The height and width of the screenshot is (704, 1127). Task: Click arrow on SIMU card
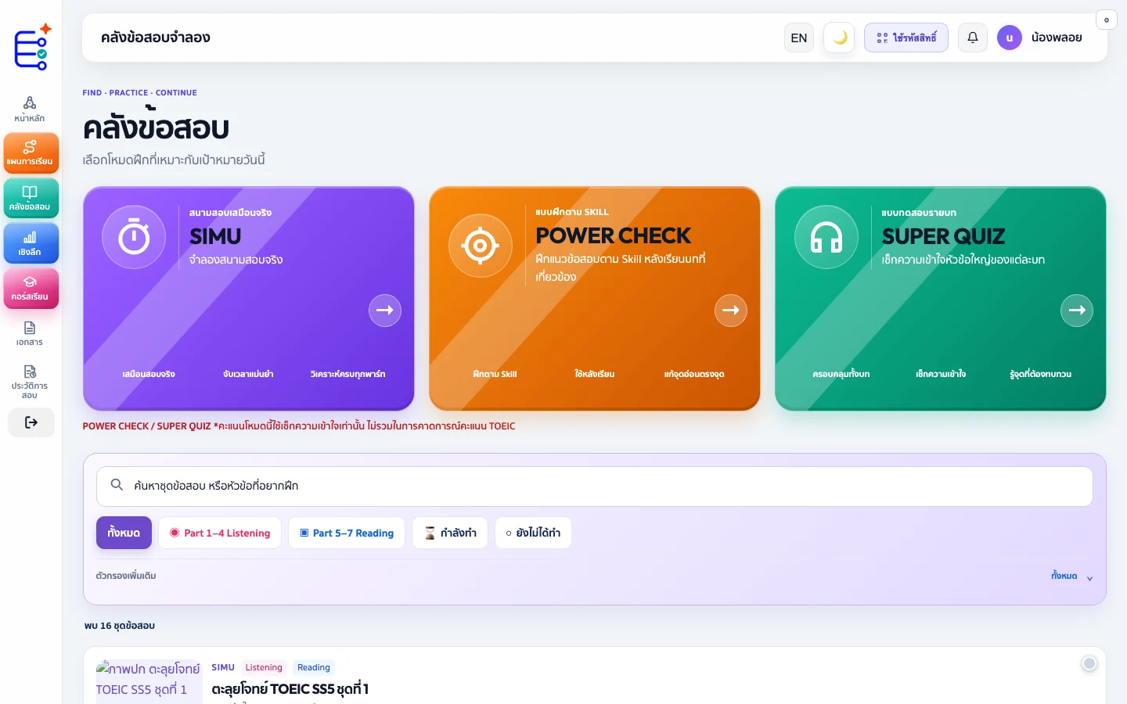coord(385,311)
